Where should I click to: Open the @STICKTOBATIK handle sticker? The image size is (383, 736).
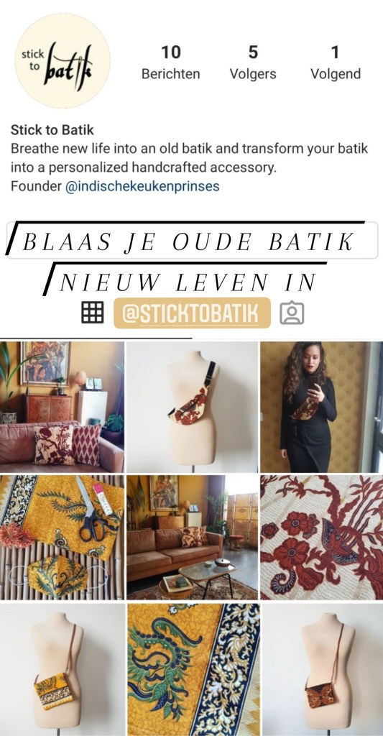click(193, 313)
